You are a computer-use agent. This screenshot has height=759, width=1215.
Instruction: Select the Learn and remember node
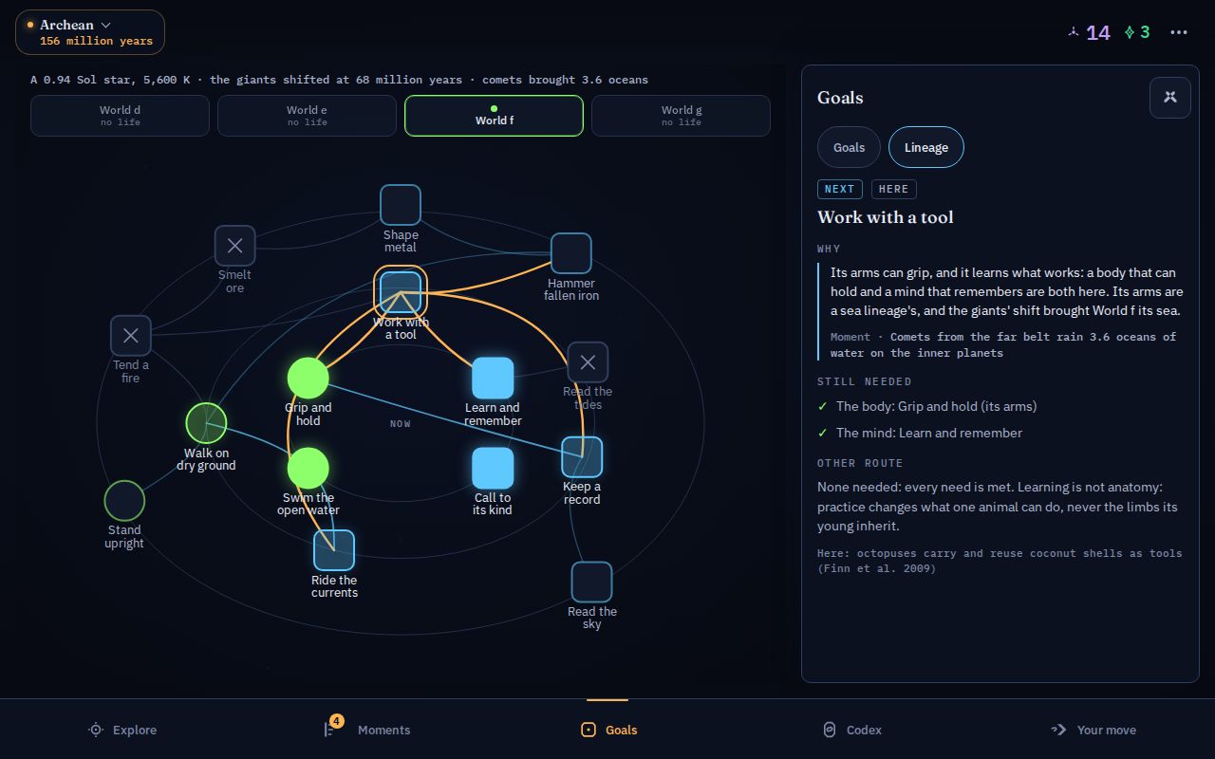pos(493,379)
